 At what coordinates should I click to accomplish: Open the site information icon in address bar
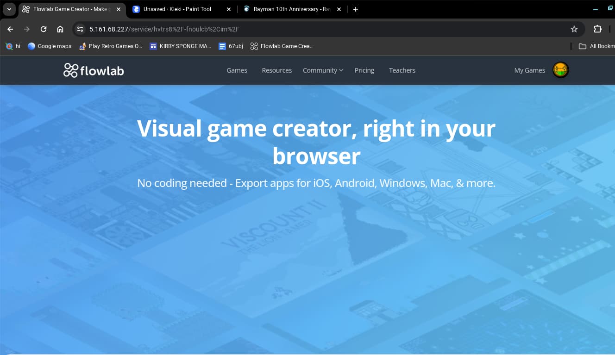tap(80, 29)
